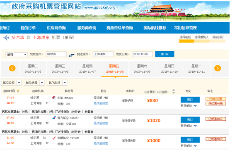Screen dimensions: 230x150
Task: Click the 出发日期 date field
Action: pos(142,54)
